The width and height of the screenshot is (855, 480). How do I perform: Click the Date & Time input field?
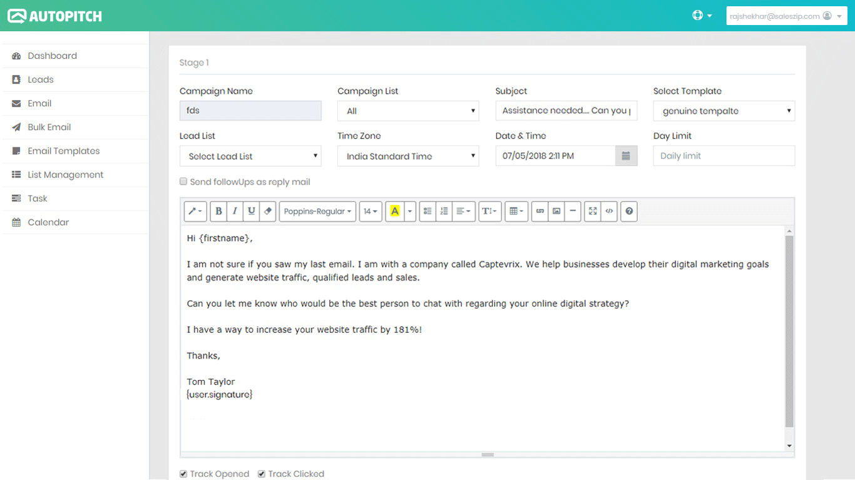click(x=555, y=156)
